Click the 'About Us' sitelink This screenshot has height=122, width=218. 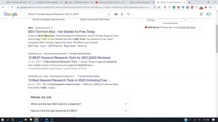[82, 46]
